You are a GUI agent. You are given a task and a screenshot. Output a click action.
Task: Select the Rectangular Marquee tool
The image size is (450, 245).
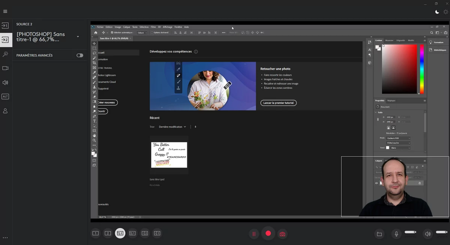[94, 48]
